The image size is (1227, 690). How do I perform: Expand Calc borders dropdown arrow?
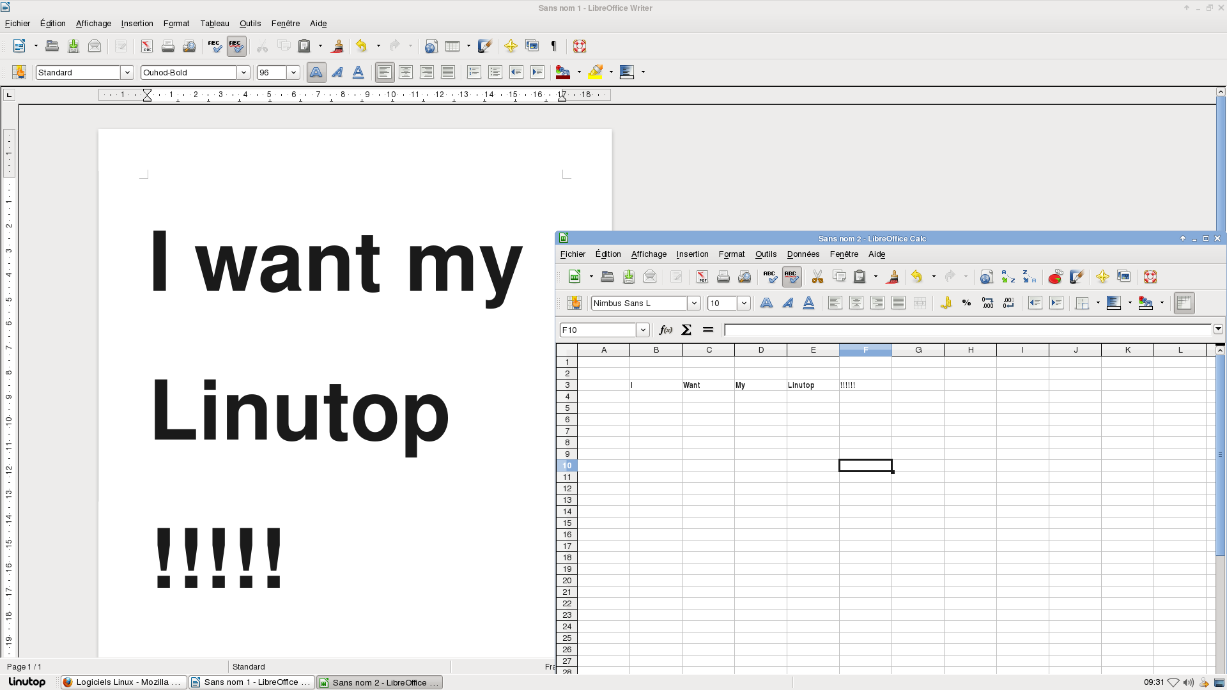(x=1098, y=303)
